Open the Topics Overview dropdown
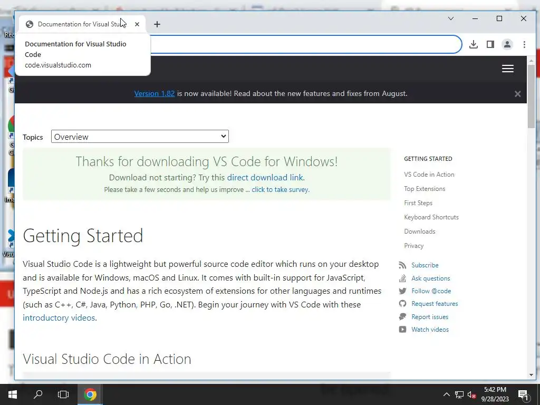Screen dimensions: 540x405 pos(140,137)
